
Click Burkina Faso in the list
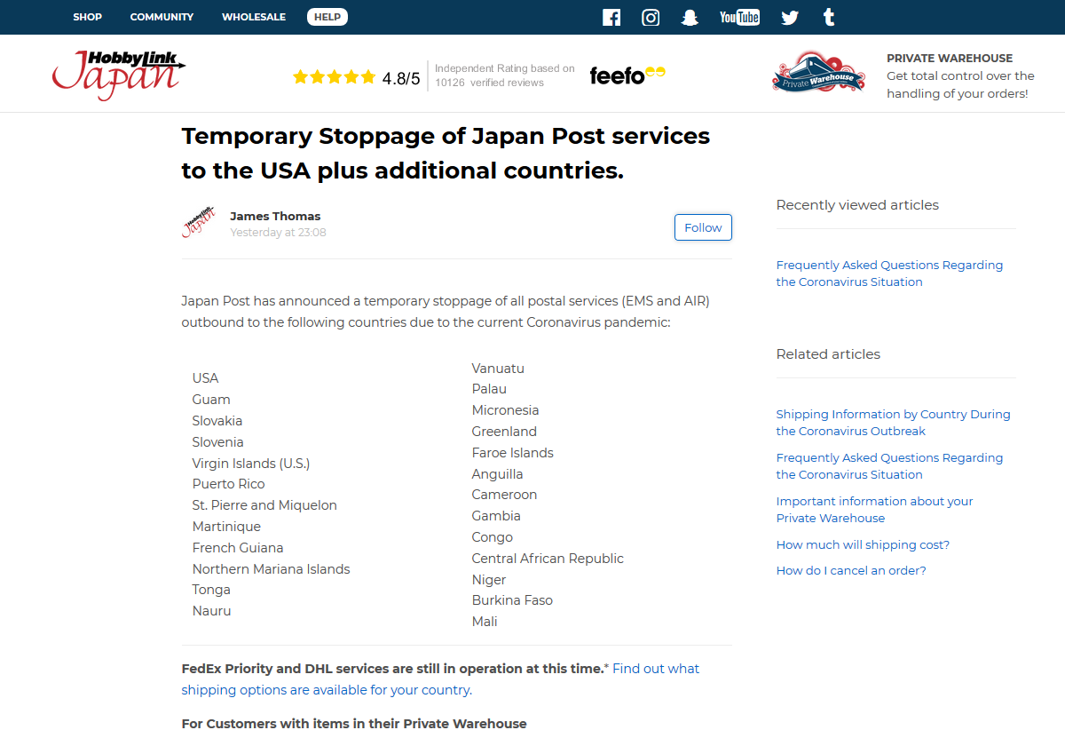pyautogui.click(x=512, y=600)
